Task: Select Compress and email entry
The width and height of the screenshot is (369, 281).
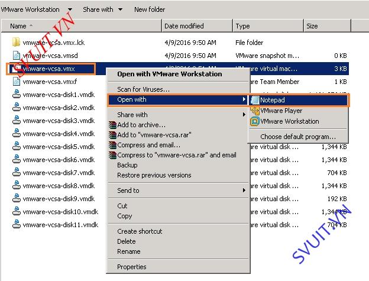Action: [149, 145]
